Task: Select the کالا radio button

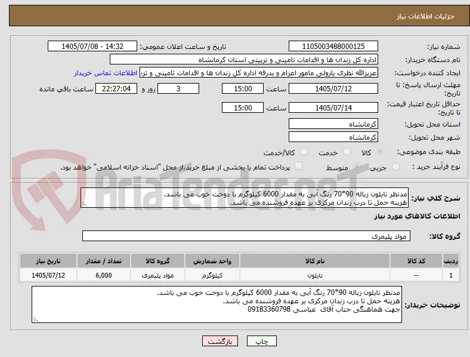Action: click(380, 152)
